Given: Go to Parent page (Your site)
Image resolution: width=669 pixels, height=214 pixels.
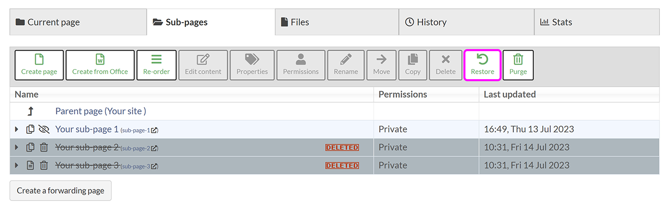Looking at the screenshot, I should 101,111.
